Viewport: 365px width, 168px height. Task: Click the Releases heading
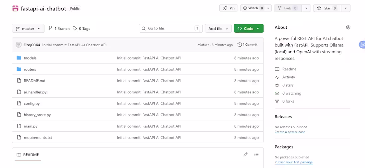point(283,116)
